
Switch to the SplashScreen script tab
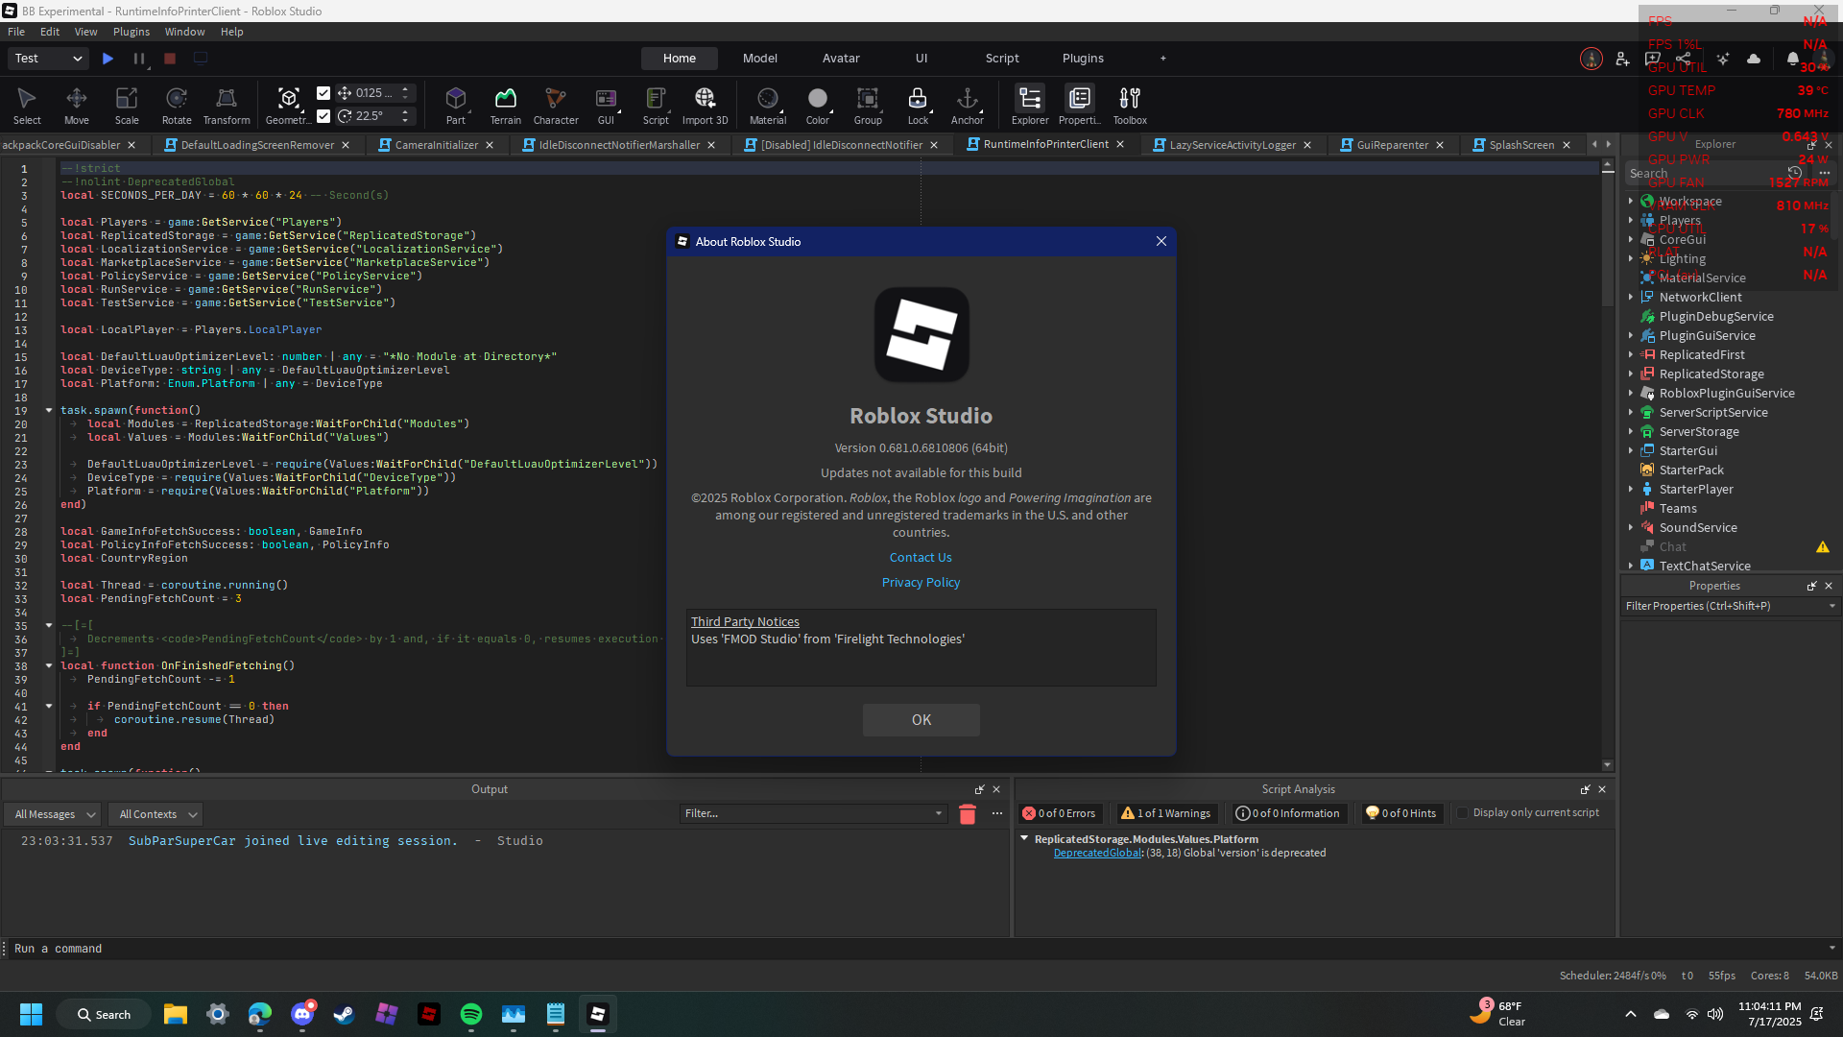coord(1524,144)
